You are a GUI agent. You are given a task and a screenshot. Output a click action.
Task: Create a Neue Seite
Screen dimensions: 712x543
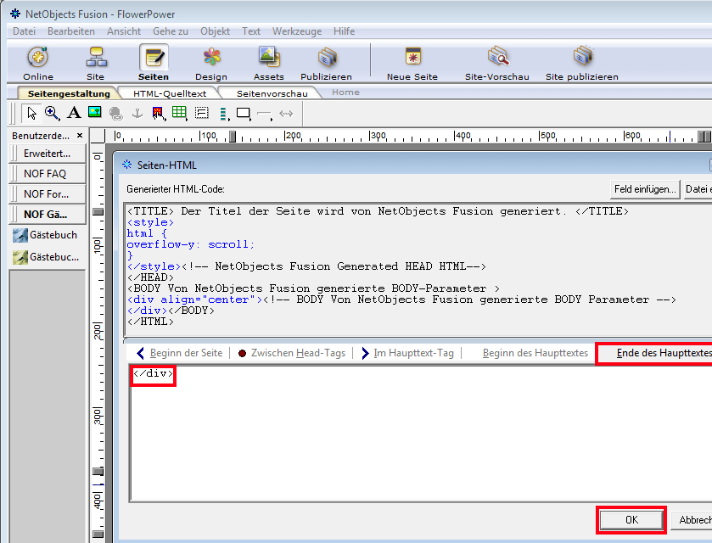tap(412, 63)
